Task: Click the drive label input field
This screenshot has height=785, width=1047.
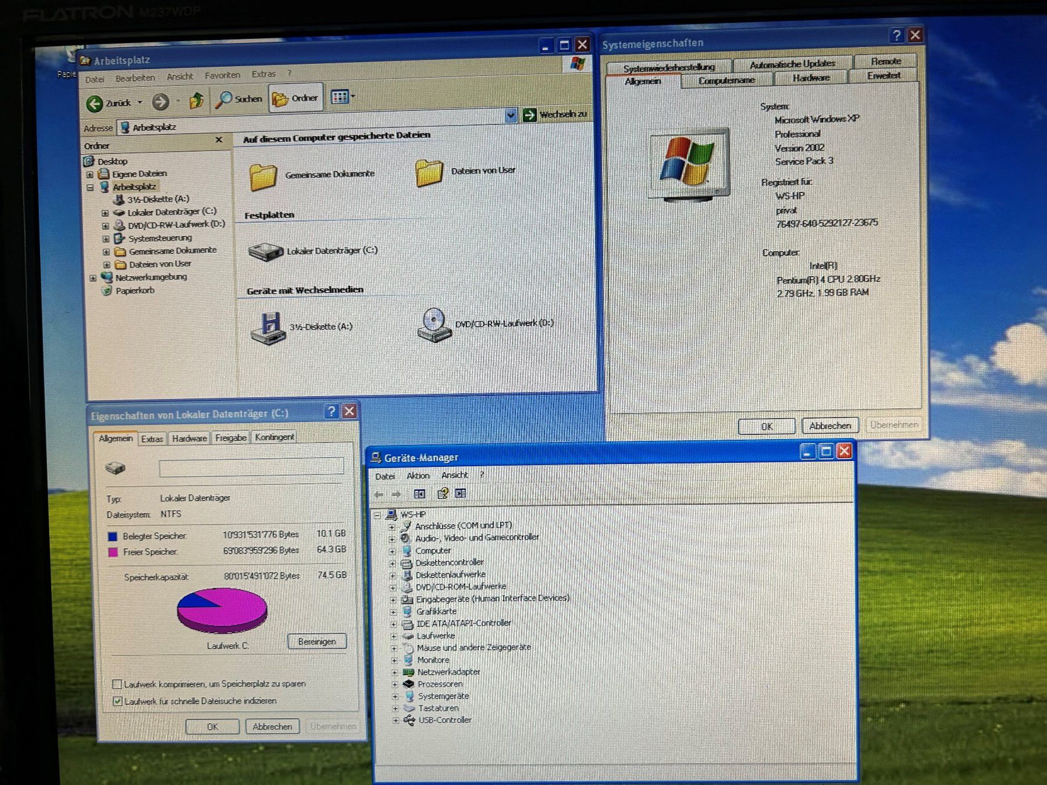Action: (x=251, y=467)
